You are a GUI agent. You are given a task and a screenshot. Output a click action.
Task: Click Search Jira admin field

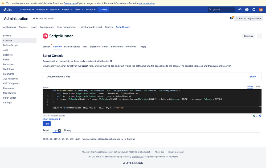click(44, 18)
